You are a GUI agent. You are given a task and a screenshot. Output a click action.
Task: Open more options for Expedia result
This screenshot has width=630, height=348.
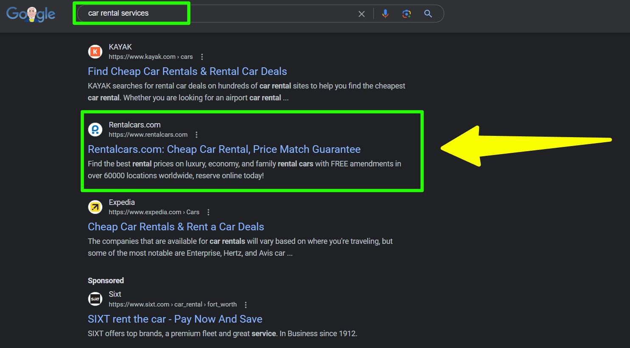click(208, 212)
